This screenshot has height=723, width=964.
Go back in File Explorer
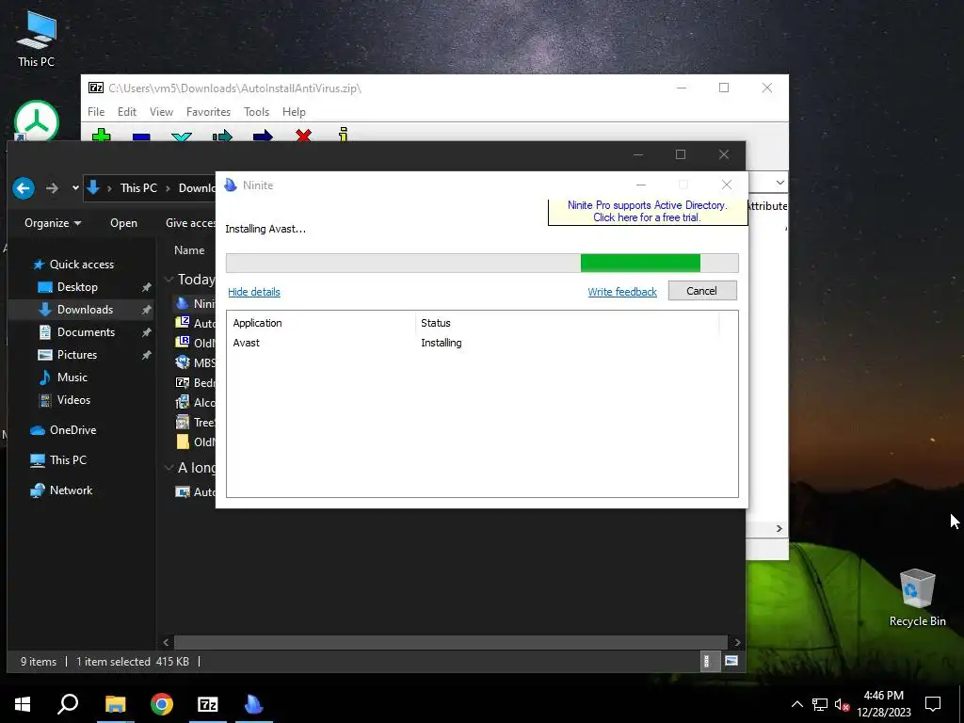point(24,188)
